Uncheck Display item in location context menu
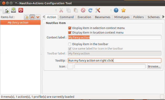This screenshot has height=100, width=165. 70,33
